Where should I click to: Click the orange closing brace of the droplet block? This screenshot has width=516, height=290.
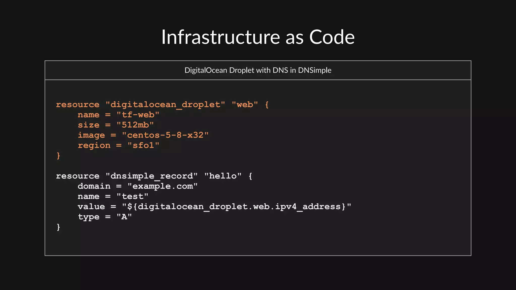(58, 156)
